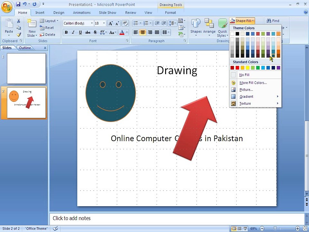Open More Fill Colors dialog

pos(255,83)
